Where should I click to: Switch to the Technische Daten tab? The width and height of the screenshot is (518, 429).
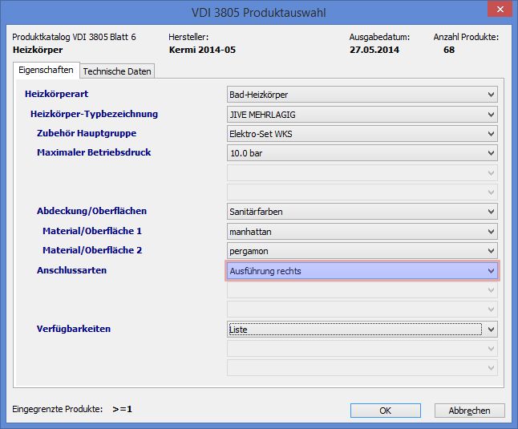tap(117, 71)
